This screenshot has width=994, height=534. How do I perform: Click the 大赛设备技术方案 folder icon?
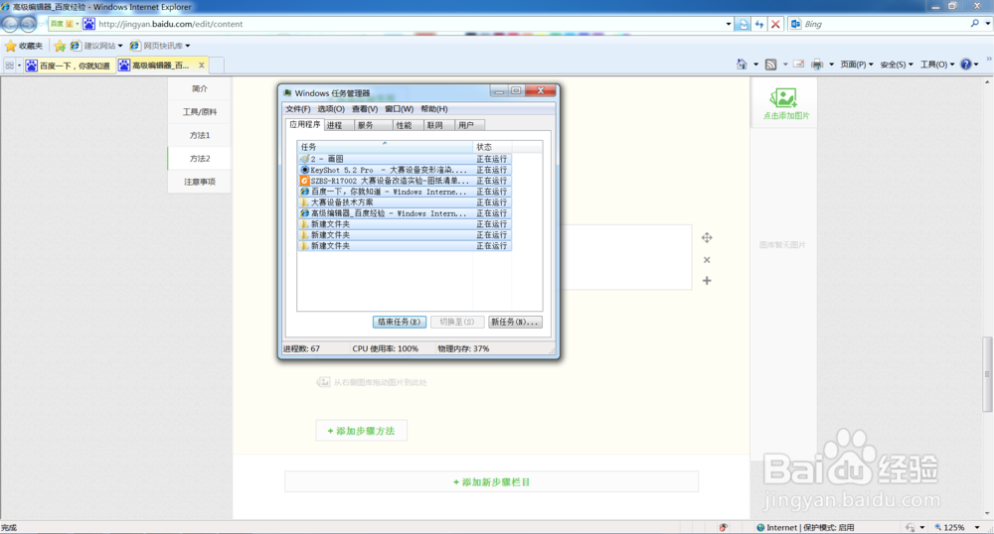305,202
